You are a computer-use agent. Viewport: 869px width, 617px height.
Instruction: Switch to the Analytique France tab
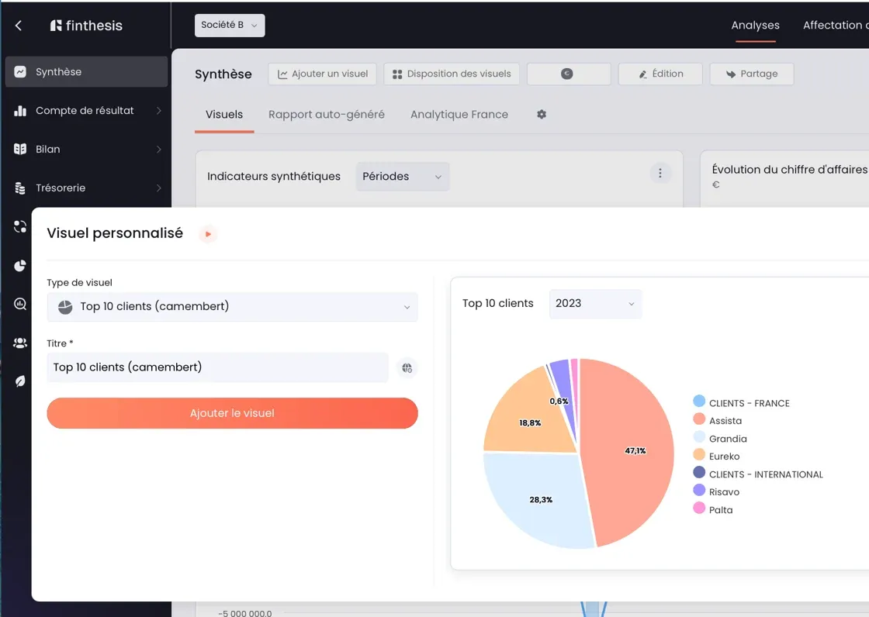(x=459, y=114)
